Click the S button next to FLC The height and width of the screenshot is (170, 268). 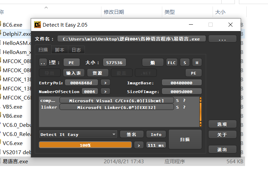coord(185,62)
